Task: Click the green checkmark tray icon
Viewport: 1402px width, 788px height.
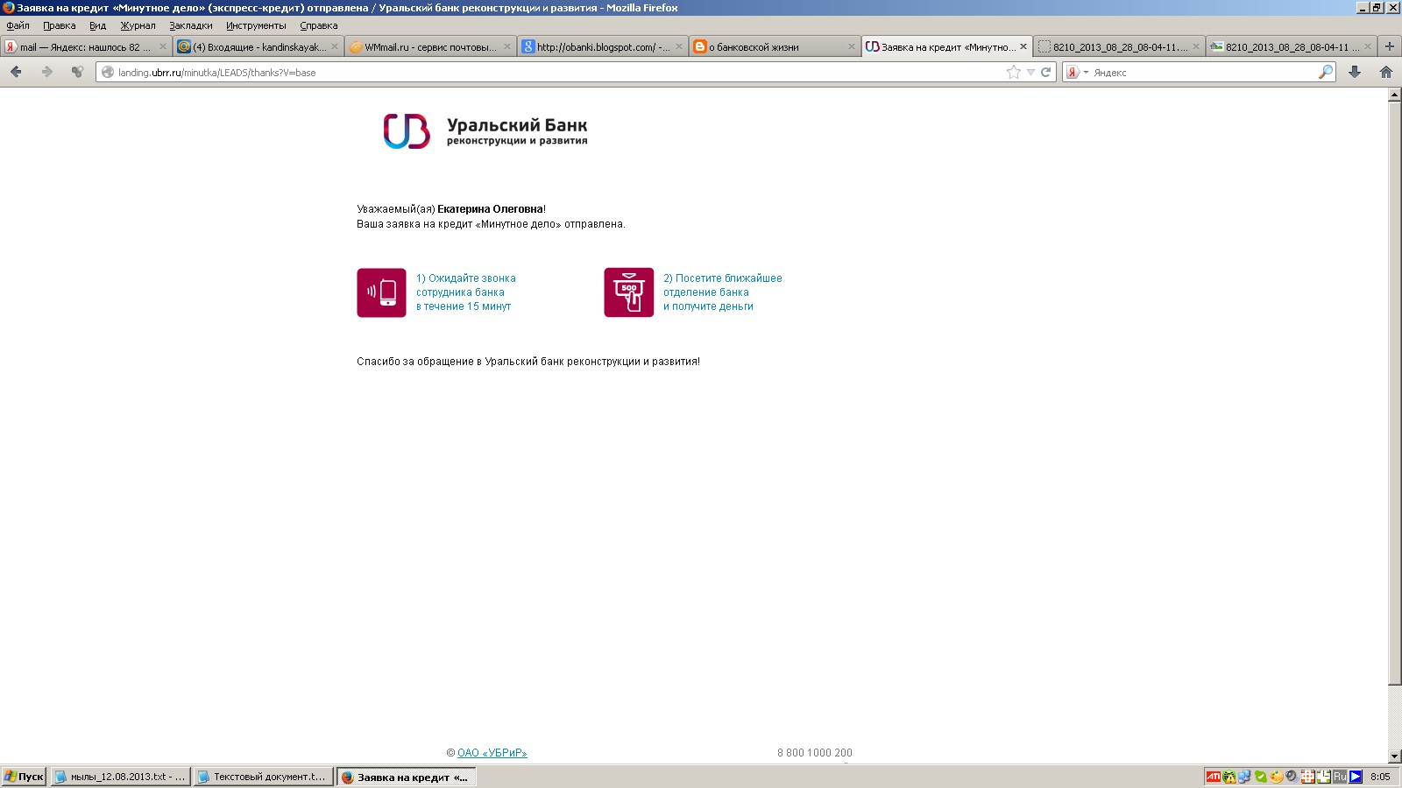Action: 1260,777
